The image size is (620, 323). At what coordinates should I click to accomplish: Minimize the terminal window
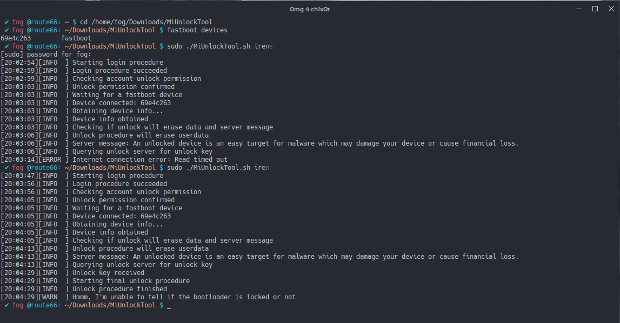[580, 9]
